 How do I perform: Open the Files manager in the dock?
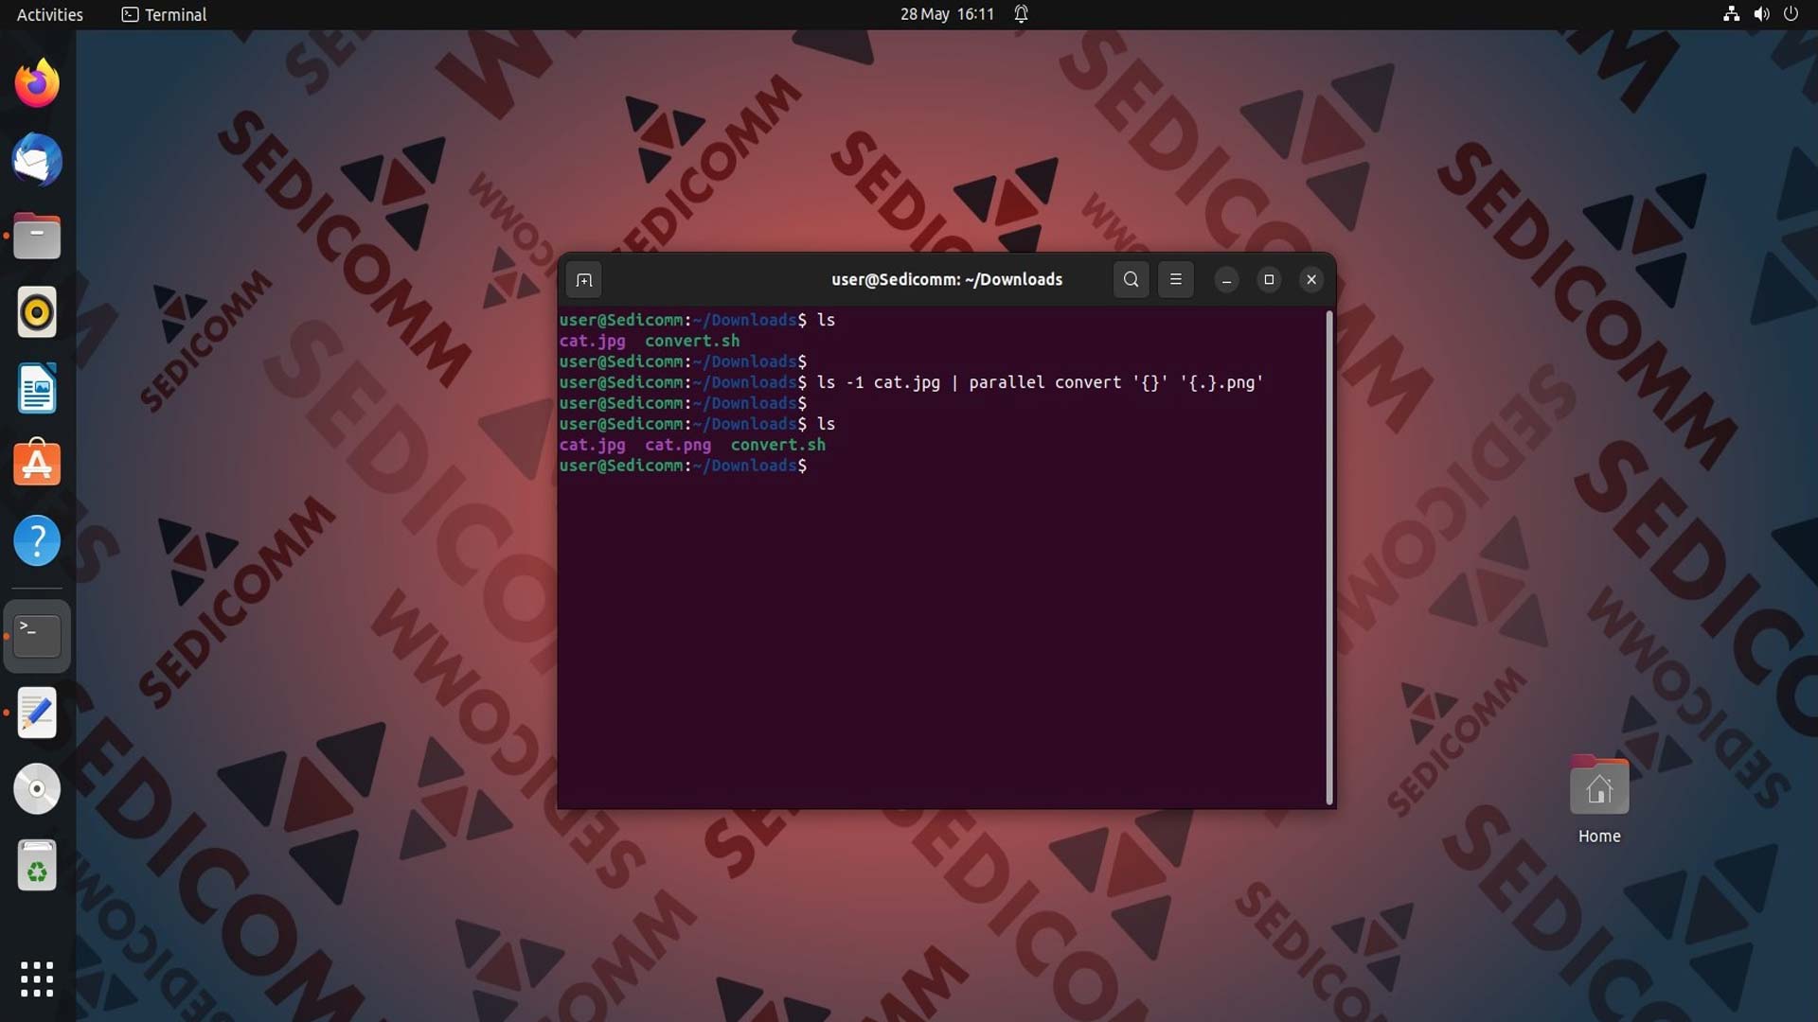37,236
